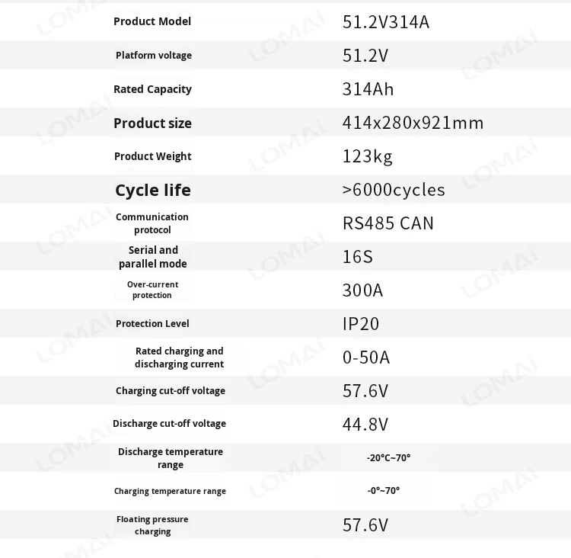Select the 51.2V314A model value
Viewport: 571px width, 558px height.
[386, 22]
